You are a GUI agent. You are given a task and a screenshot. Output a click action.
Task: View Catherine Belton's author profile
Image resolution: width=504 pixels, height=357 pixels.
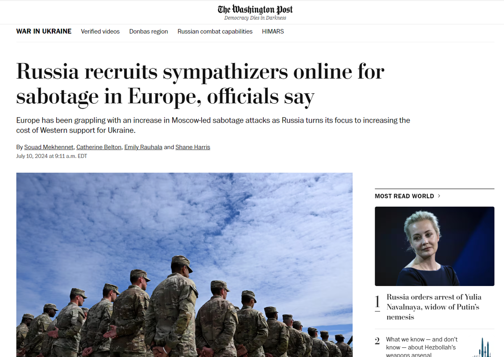click(x=99, y=147)
